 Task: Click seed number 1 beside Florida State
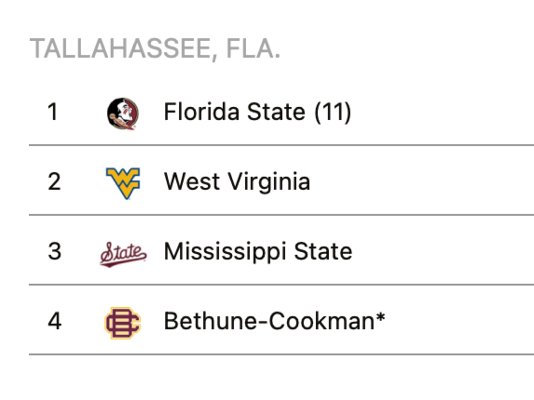click(x=53, y=112)
